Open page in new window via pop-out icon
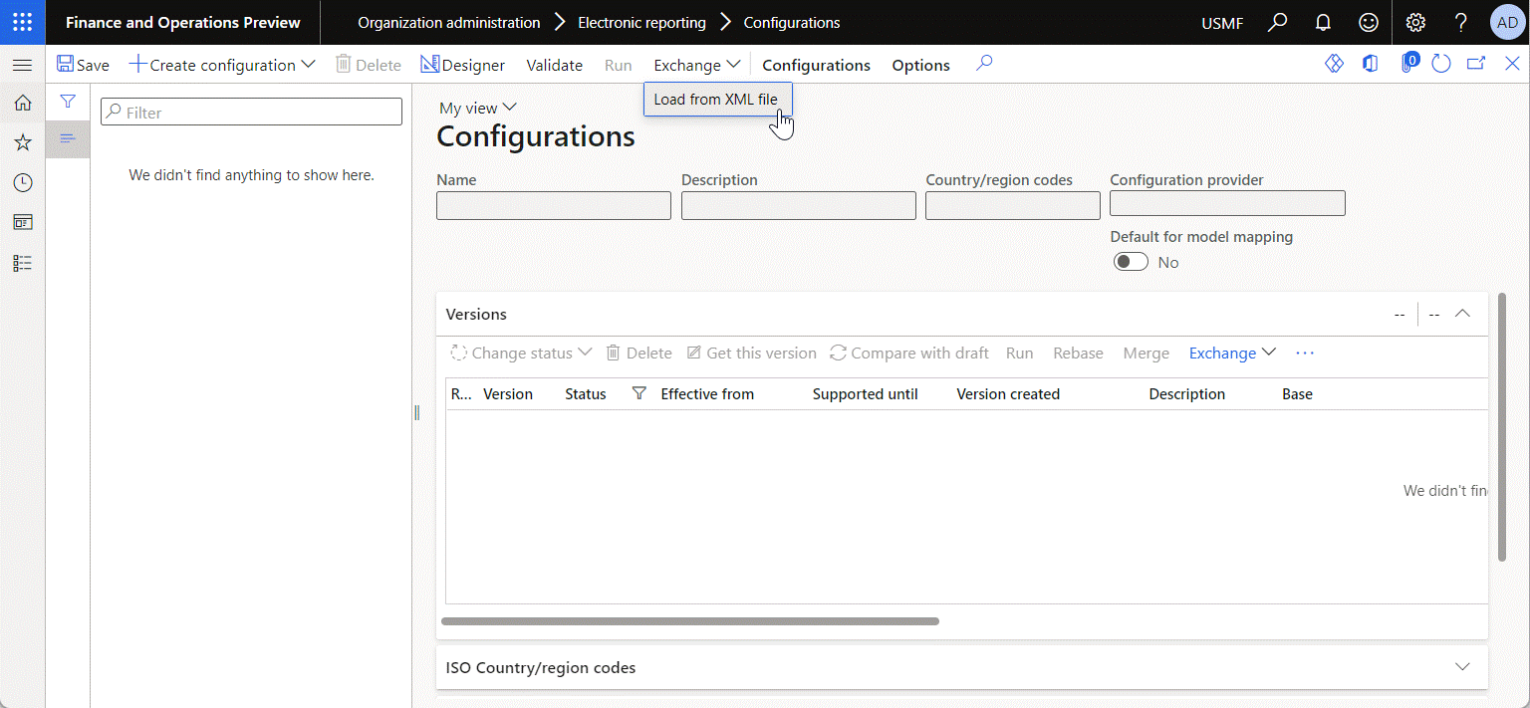The height and width of the screenshot is (708, 1530). [x=1476, y=63]
